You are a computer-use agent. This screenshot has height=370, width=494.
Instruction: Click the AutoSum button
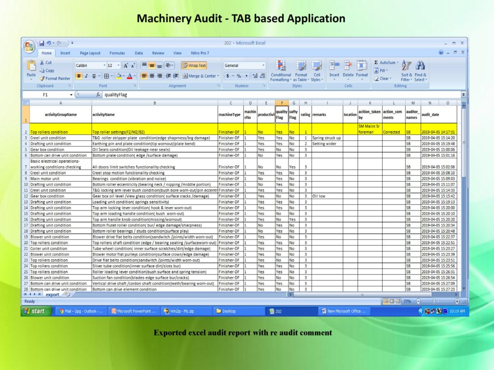pos(386,63)
